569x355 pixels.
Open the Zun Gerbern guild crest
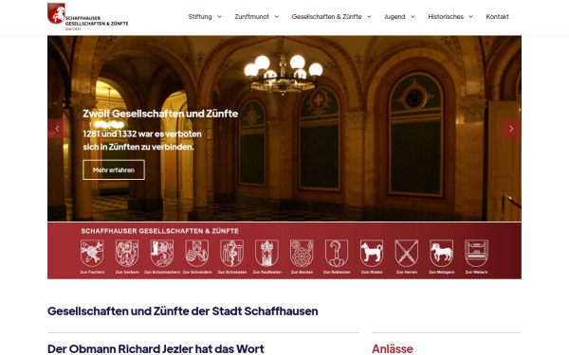coord(127,253)
